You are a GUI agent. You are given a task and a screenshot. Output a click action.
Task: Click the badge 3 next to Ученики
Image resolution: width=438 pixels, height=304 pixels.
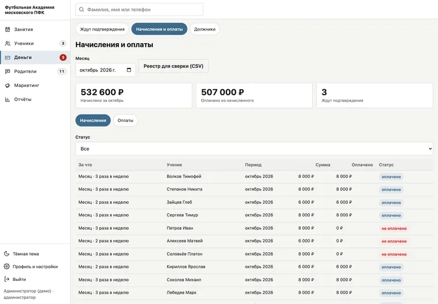pos(63,43)
